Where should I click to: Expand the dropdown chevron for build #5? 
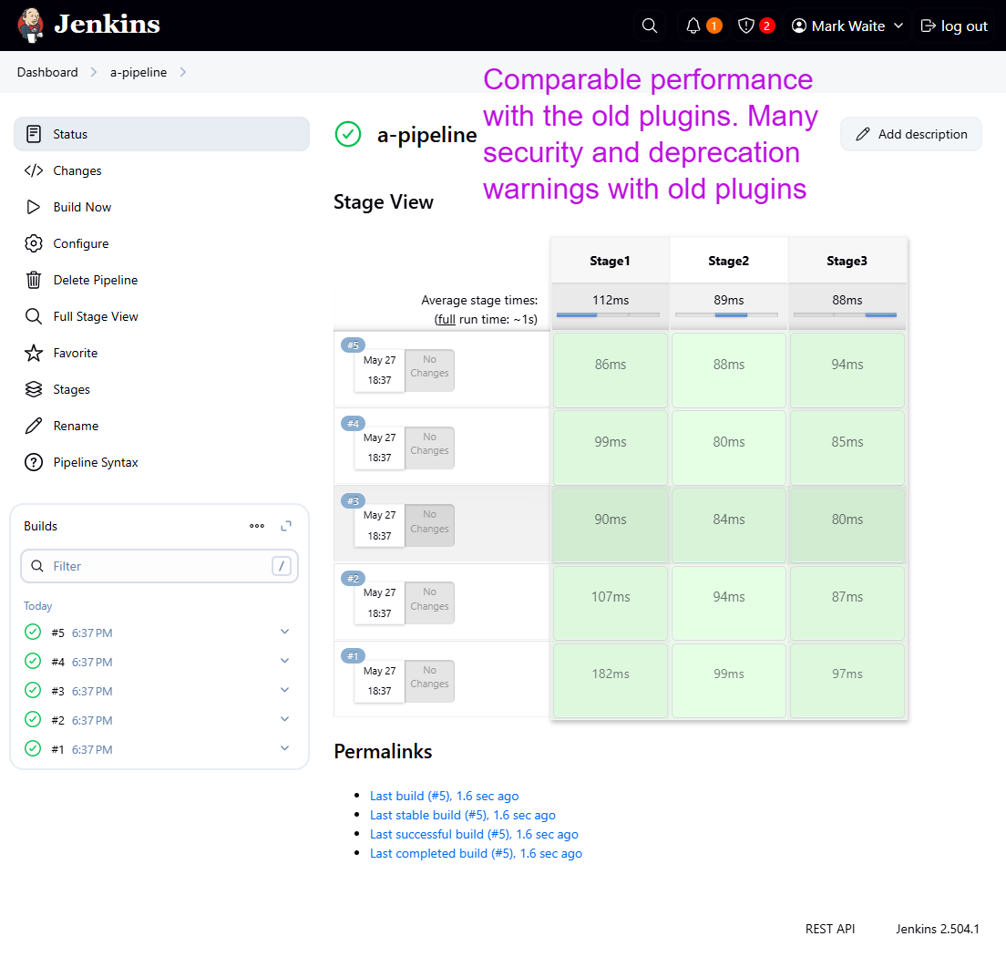click(x=284, y=632)
